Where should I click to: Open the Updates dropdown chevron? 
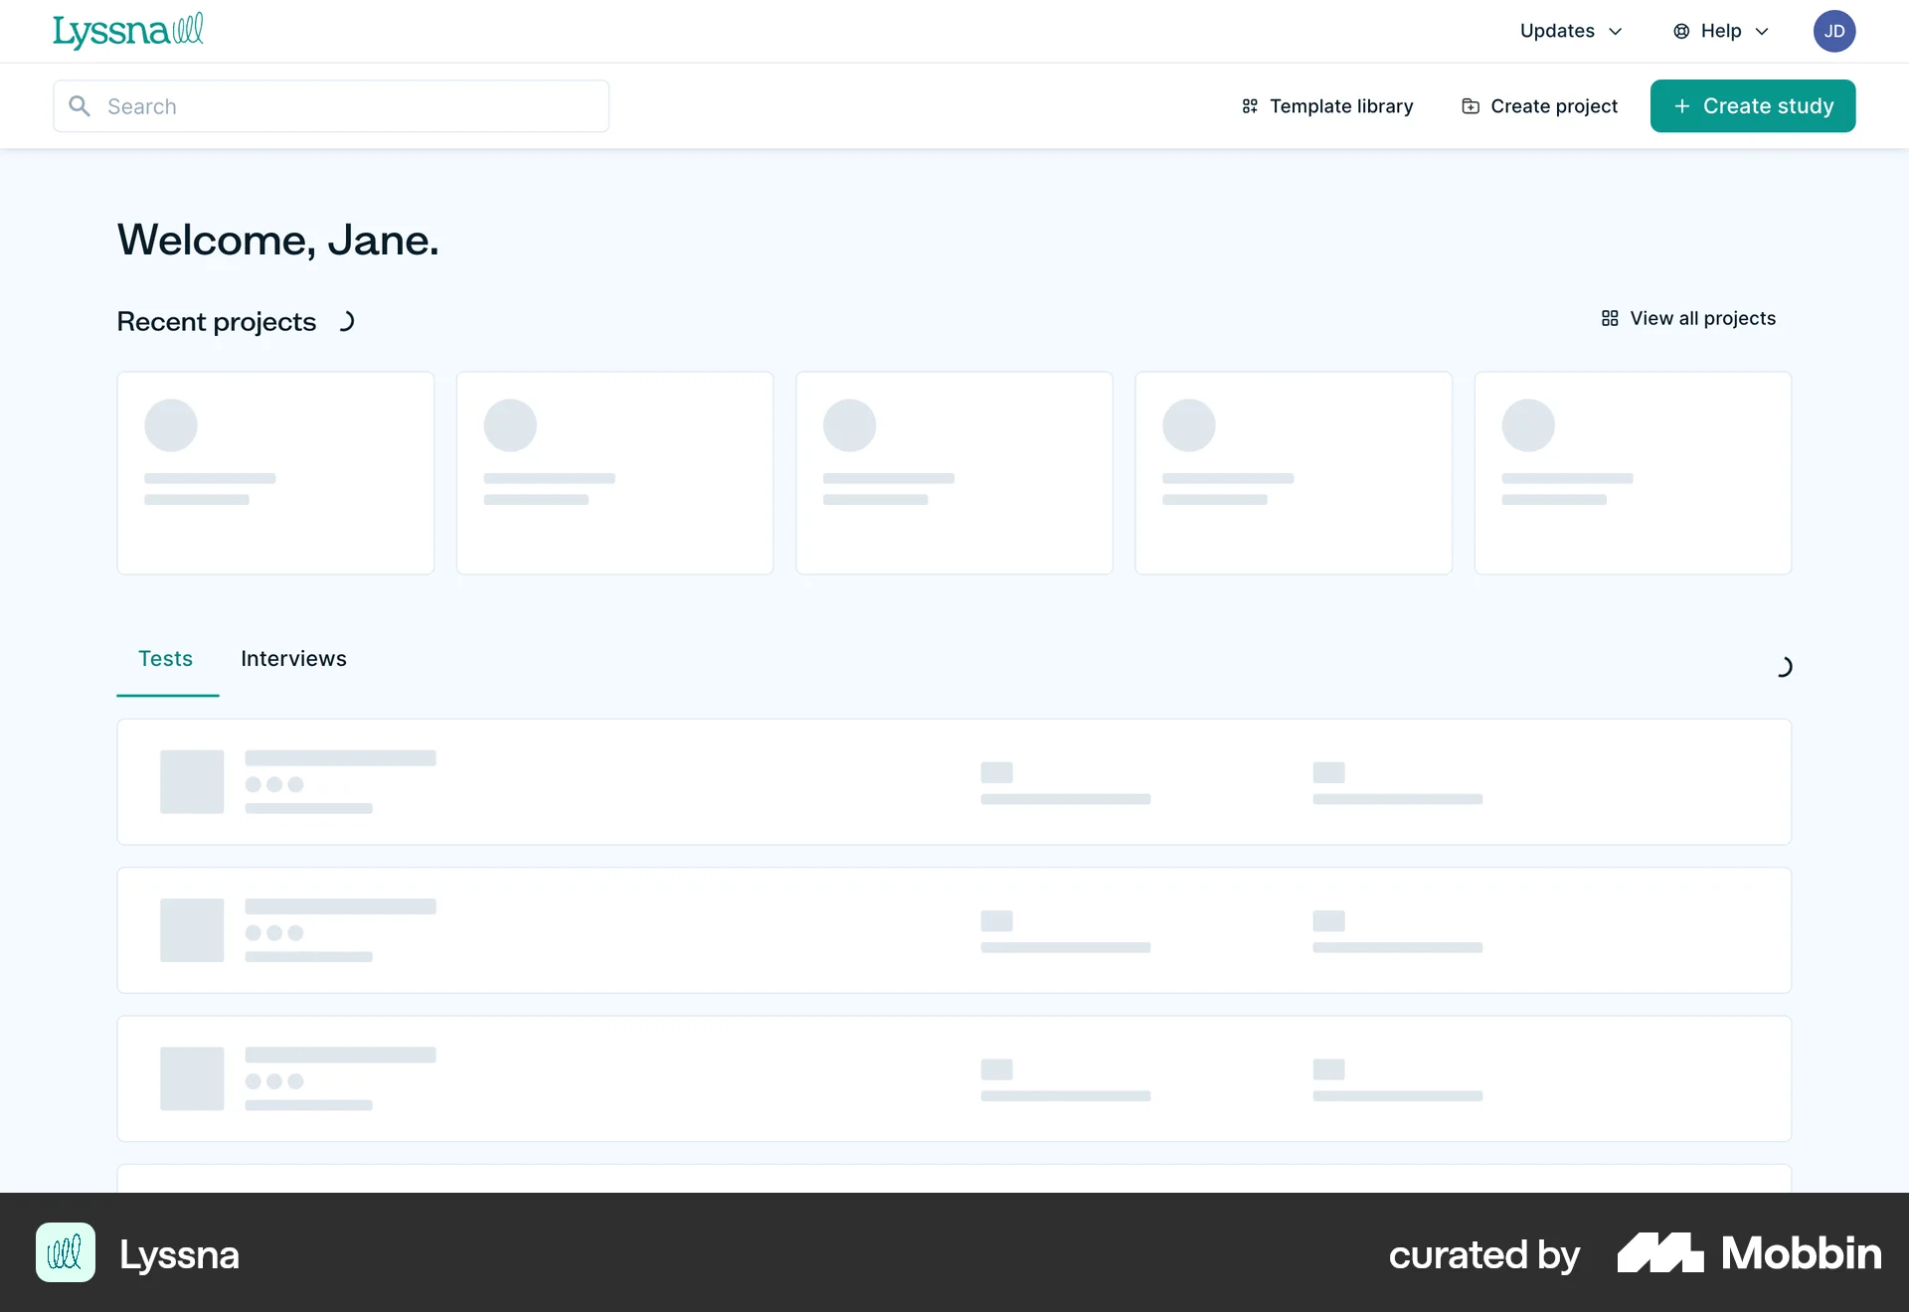[x=1616, y=31]
